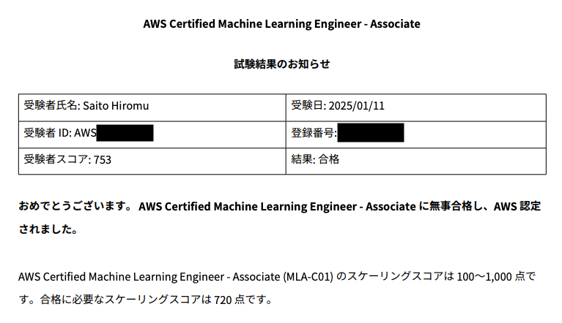Click the 結果 label
The image size is (562, 323).
tap(303, 159)
